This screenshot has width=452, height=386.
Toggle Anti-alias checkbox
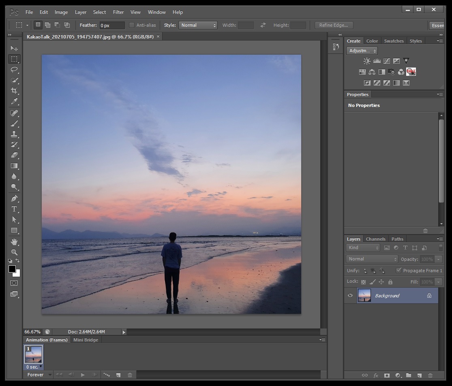(x=132, y=25)
